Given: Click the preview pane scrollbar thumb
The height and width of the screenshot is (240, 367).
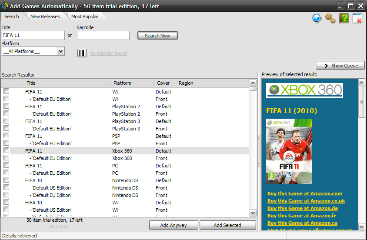Looking at the screenshot, I should (x=362, y=102).
